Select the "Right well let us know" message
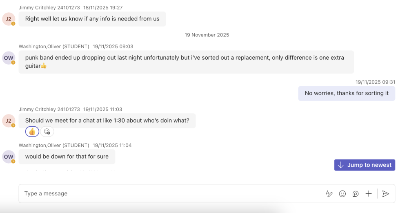The width and height of the screenshot is (418, 213). point(92,19)
